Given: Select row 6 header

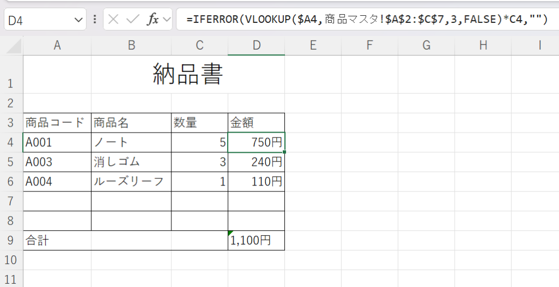Looking at the screenshot, I should point(11,182).
